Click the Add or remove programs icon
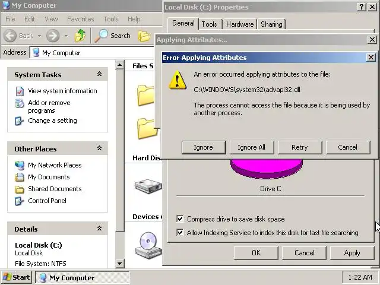 (20, 103)
